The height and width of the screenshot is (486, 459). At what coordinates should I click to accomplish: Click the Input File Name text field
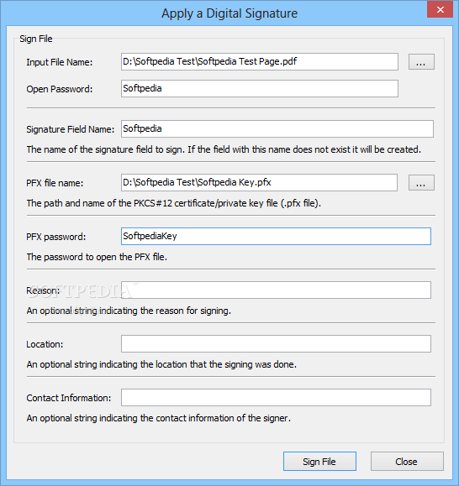260,61
